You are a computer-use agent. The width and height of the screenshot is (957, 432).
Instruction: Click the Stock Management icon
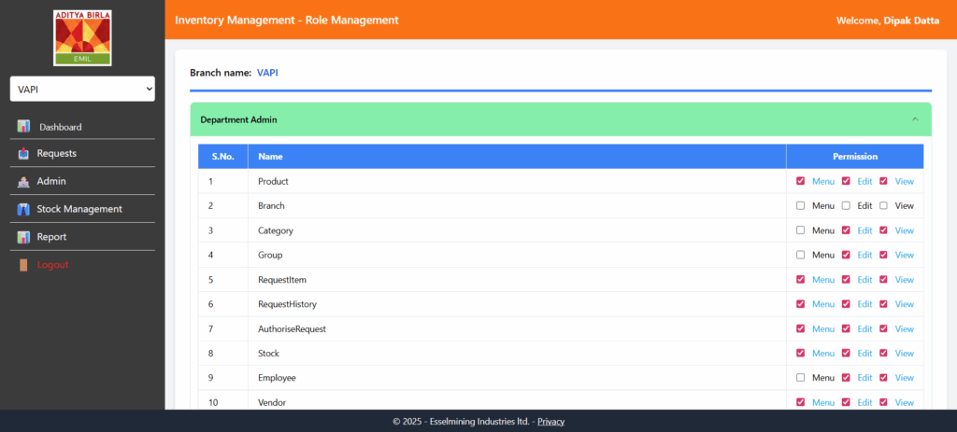pyautogui.click(x=23, y=209)
